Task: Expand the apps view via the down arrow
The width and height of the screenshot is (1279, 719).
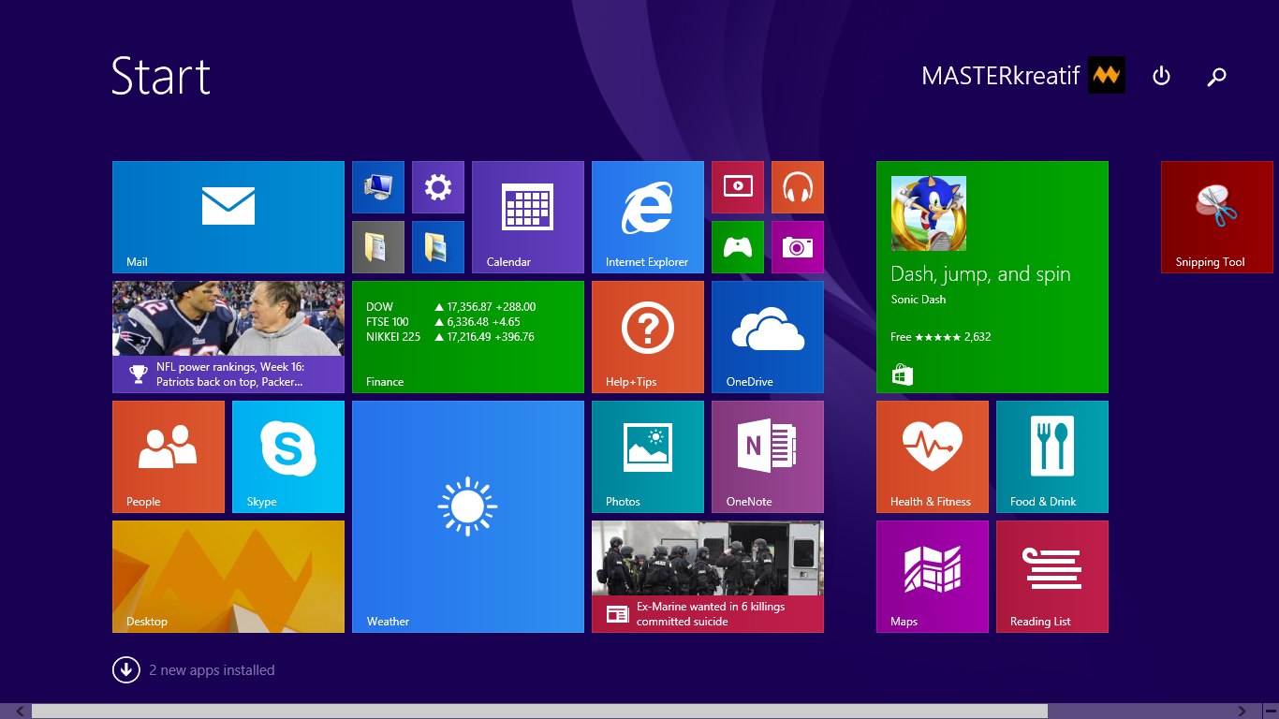Action: click(x=125, y=669)
